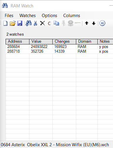This screenshot has height=148, width=113.
Task: Click the New watch list icon
Action: click(x=5, y=23)
